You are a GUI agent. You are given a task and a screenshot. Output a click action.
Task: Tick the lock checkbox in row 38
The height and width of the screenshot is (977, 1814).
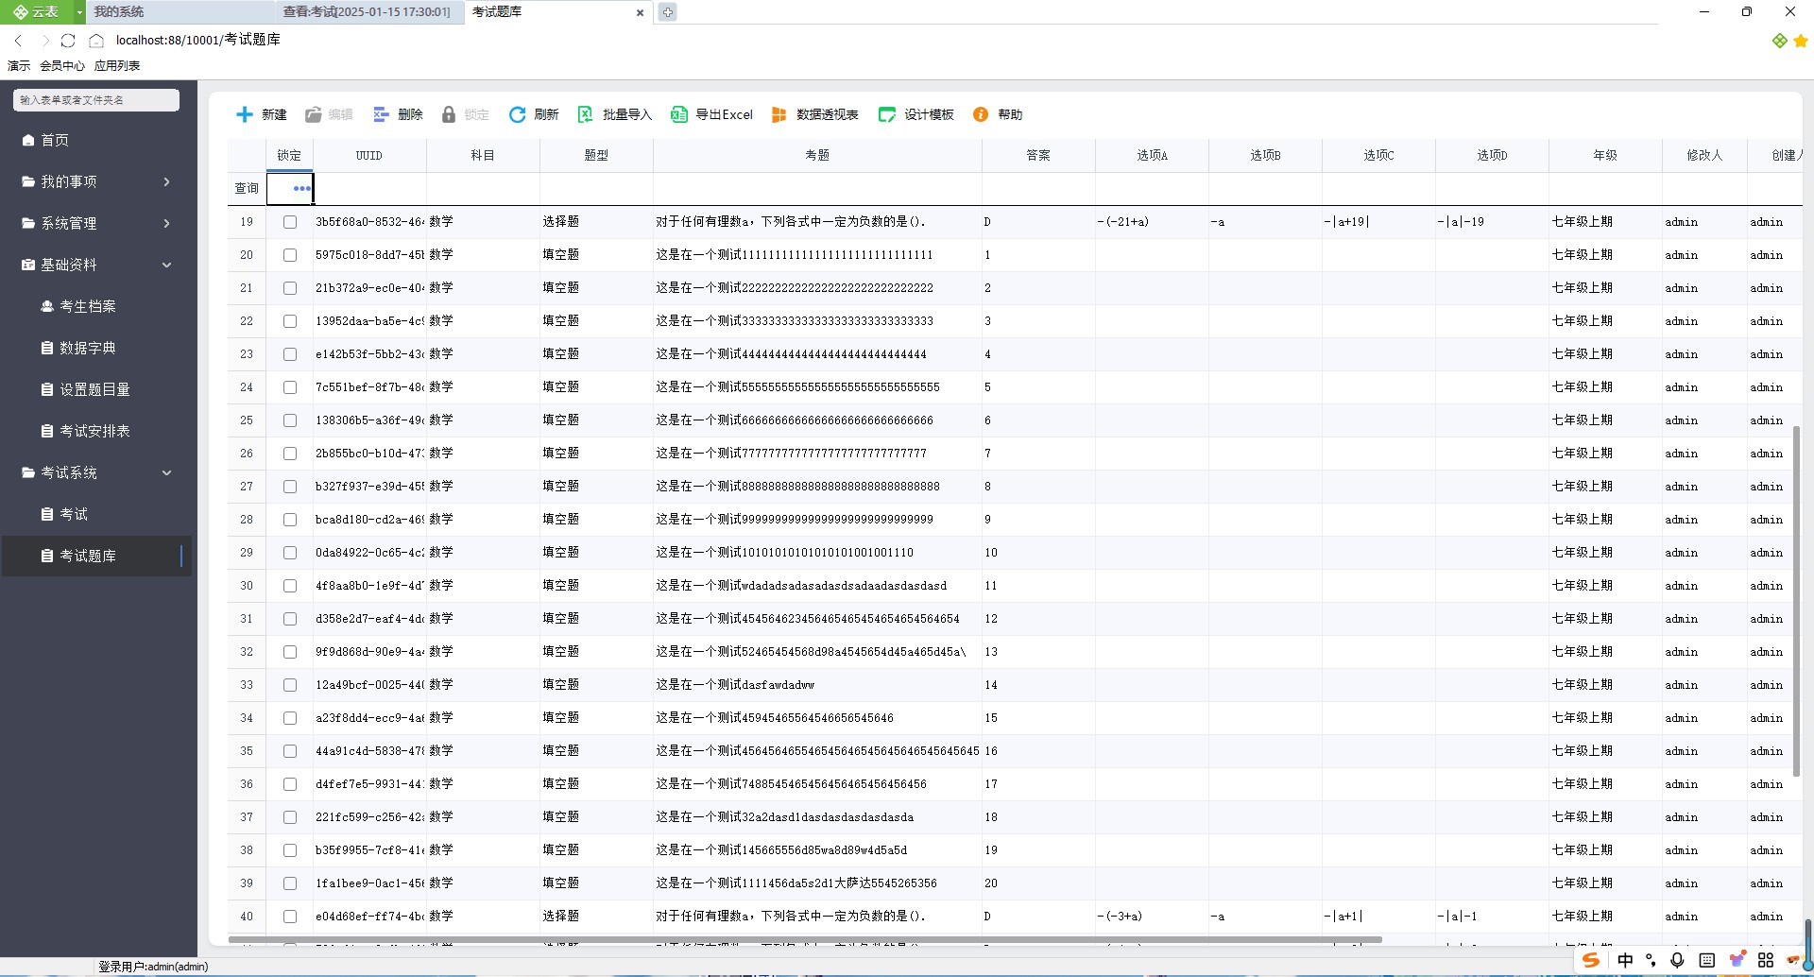pos(290,850)
